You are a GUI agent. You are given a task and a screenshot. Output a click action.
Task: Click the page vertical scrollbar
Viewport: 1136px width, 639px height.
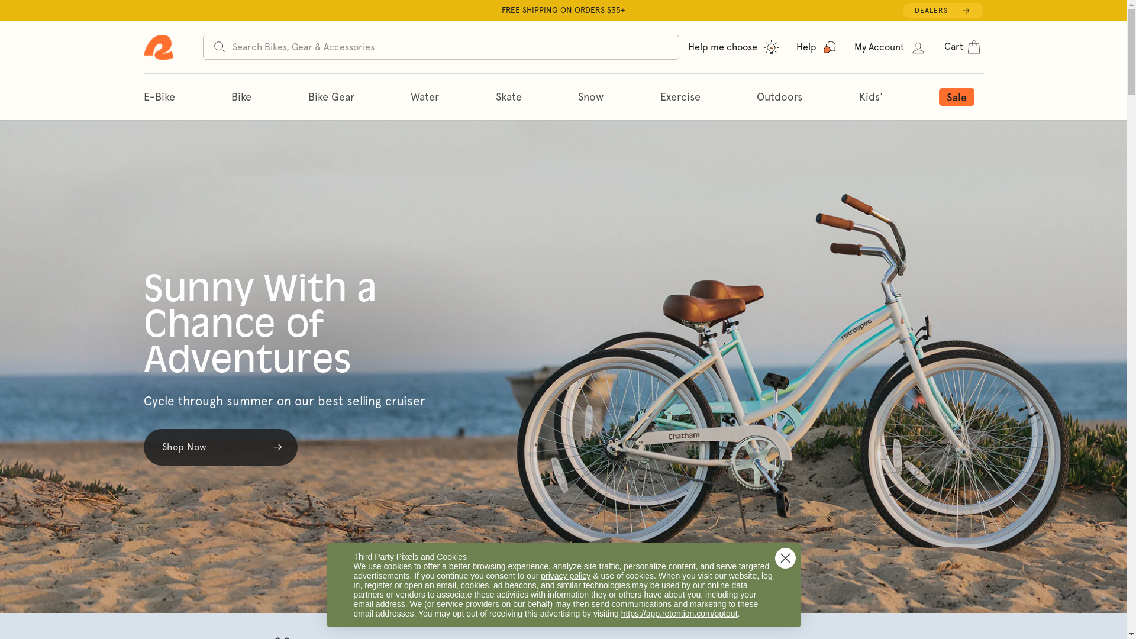tap(1131, 319)
